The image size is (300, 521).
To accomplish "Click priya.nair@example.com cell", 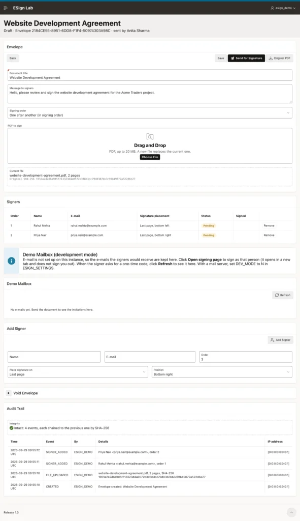I will click(87, 235).
